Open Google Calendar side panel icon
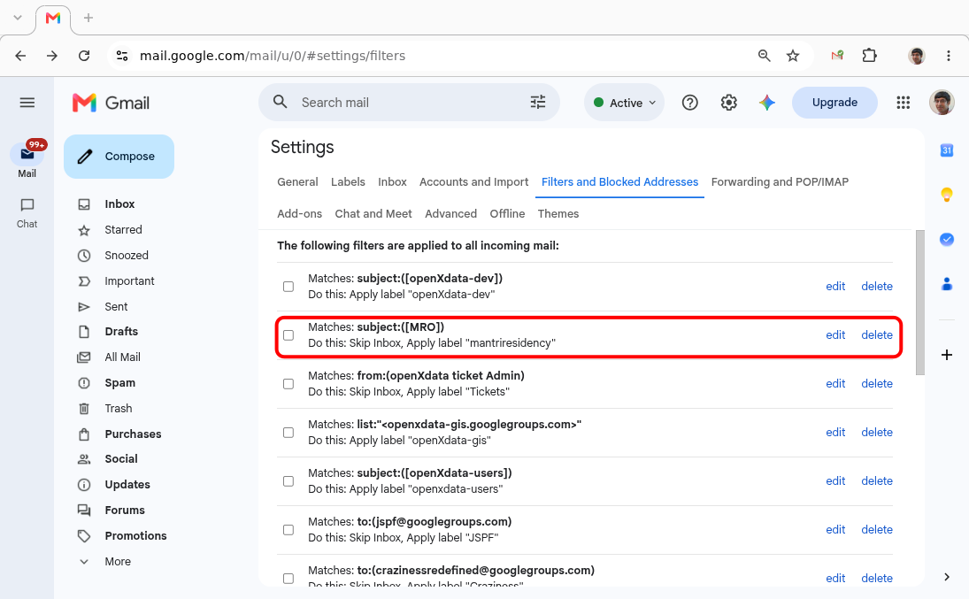Viewport: 969px width, 599px height. click(x=946, y=150)
